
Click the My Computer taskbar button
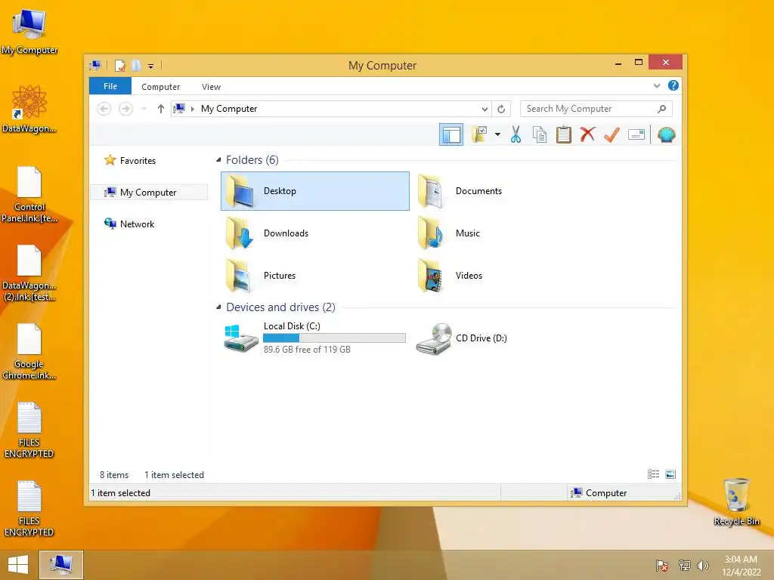click(x=60, y=565)
